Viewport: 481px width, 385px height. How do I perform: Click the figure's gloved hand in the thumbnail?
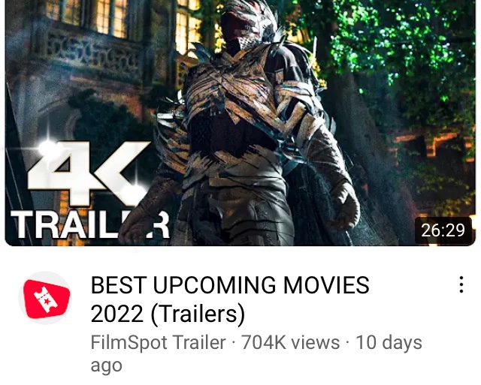(345, 209)
